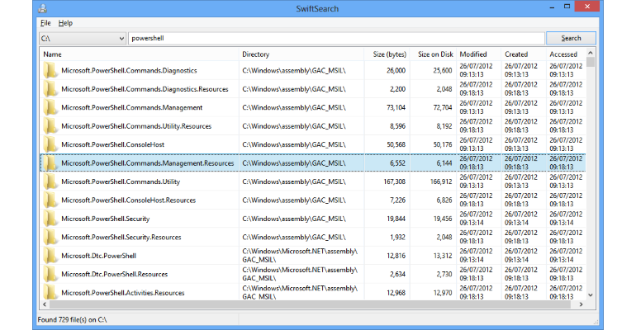The height and width of the screenshot is (330, 636).
Task: Select folder icon next to Microsoft.Dtc.PowerShell
Action: click(x=50, y=256)
